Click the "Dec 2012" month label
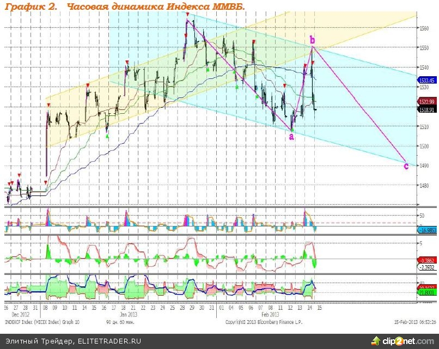This screenshot has width=439, height=349. click(x=20, y=314)
